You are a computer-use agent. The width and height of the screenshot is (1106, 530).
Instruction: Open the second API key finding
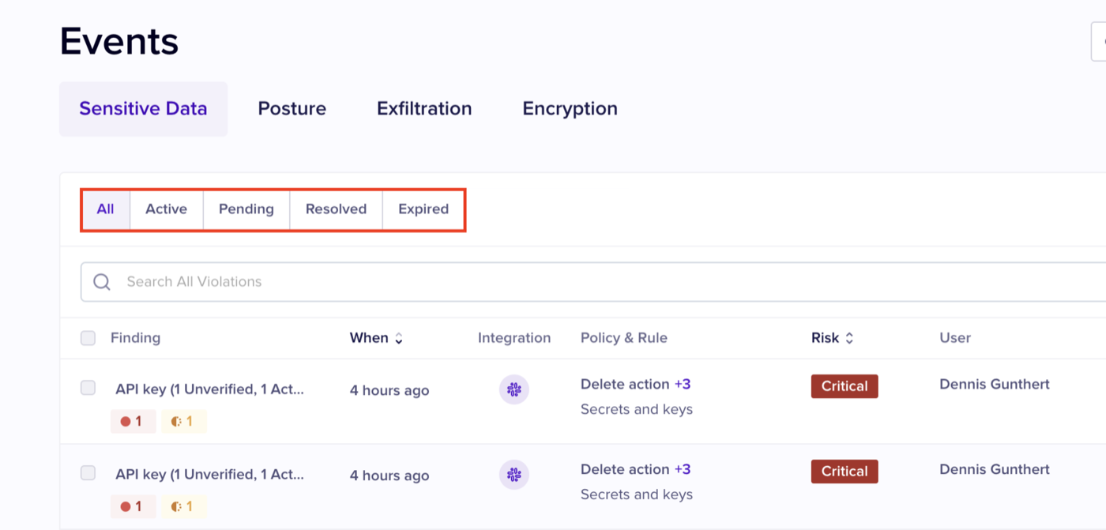point(209,474)
